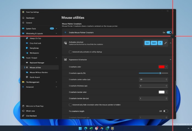The image size is (192, 131).
Task: Open WhatsApp from the taskbar
Action: coord(107,128)
